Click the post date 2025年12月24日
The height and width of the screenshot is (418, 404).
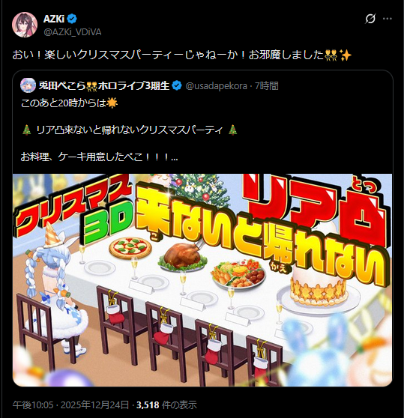pos(95,405)
